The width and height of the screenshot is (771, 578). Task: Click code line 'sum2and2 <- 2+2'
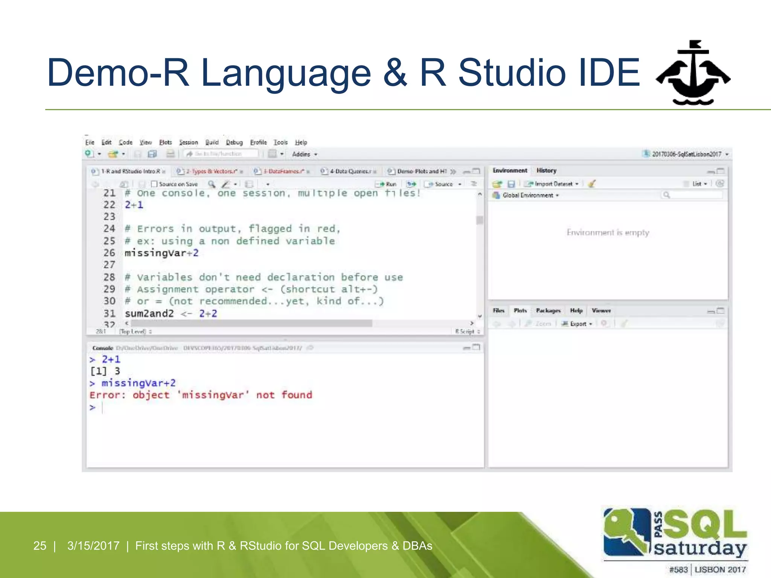171,313
